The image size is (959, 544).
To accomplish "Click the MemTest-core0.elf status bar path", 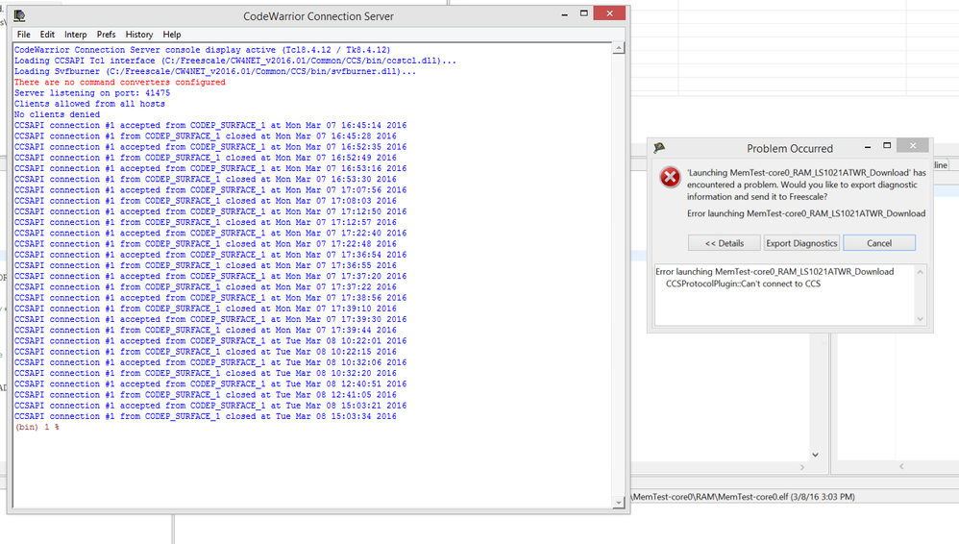I will coord(743,497).
